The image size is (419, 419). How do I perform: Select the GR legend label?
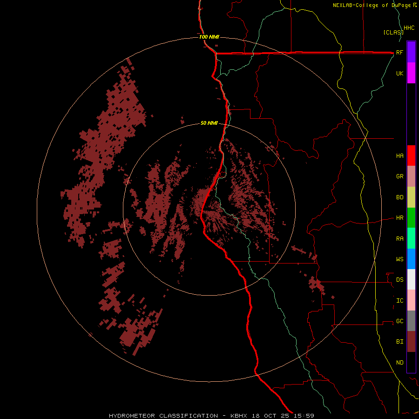pyautogui.click(x=399, y=176)
